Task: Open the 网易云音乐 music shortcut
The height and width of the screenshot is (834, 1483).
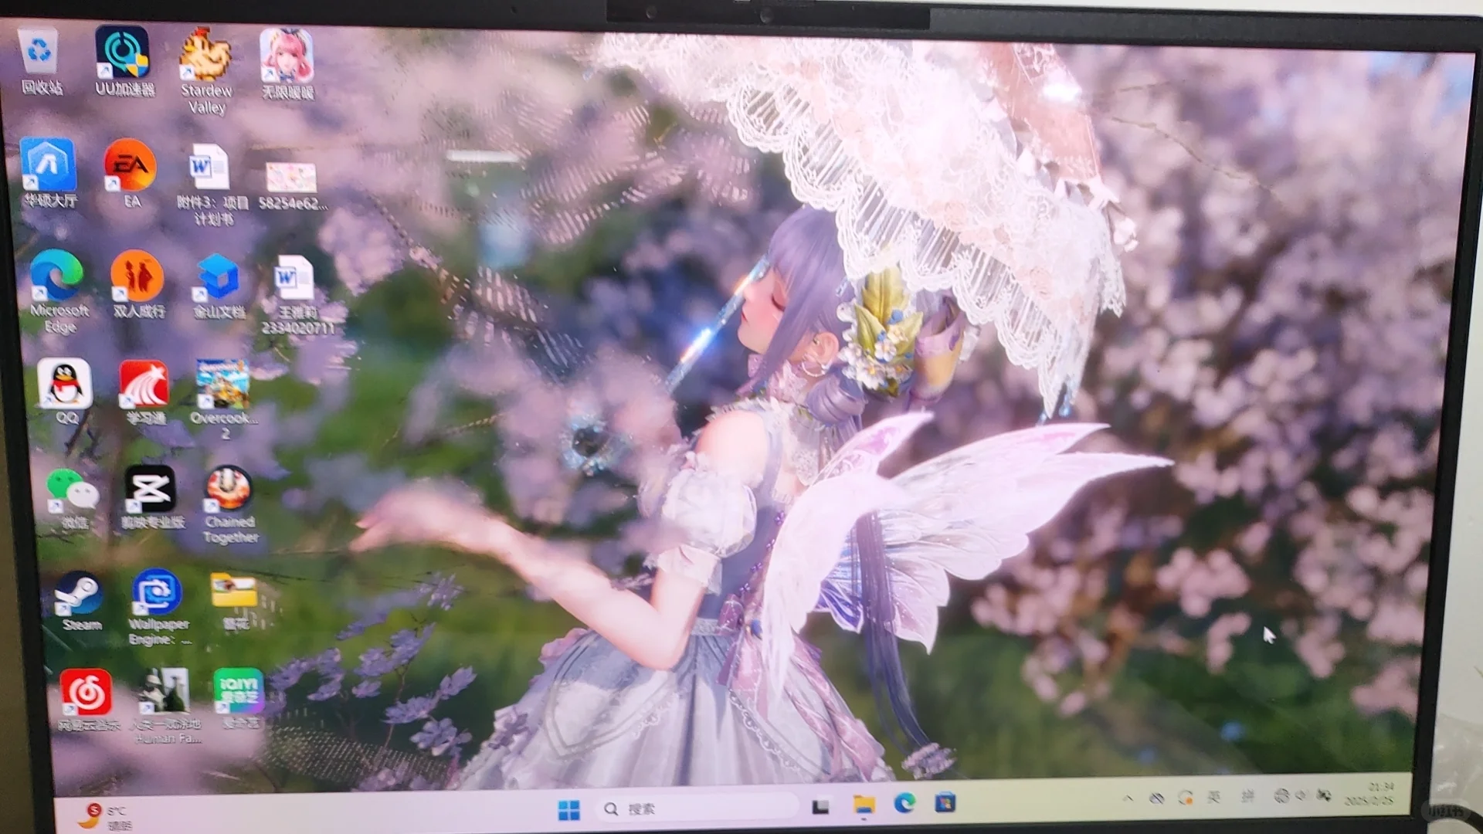Action: click(x=88, y=701)
